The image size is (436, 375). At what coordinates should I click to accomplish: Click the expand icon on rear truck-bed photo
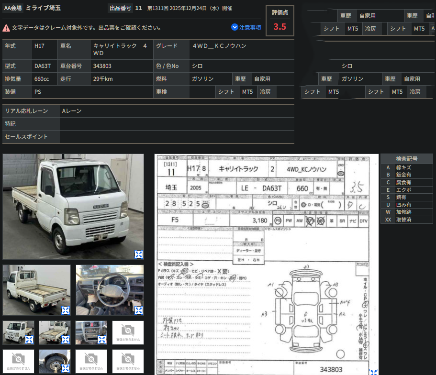tap(66, 310)
